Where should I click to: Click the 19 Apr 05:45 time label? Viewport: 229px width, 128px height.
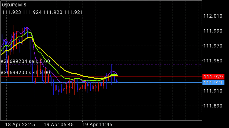(x=59, y=125)
